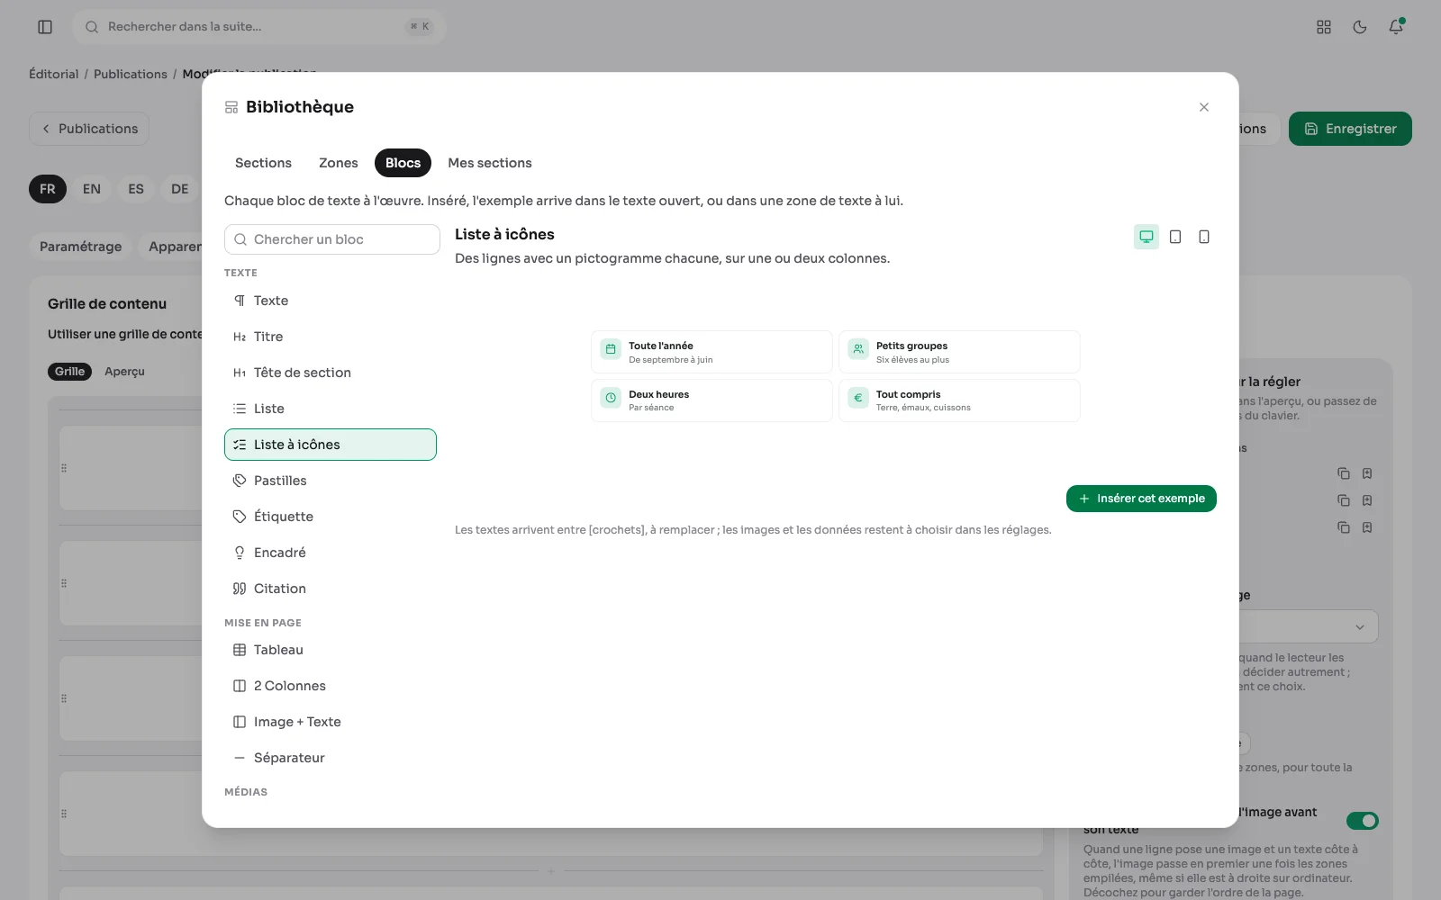Click the Enregistrer button

click(1350, 129)
